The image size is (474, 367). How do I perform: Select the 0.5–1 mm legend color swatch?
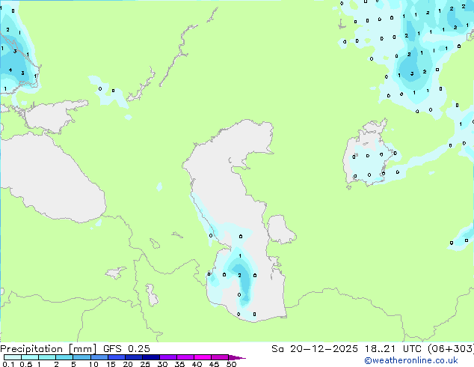coord(30,357)
